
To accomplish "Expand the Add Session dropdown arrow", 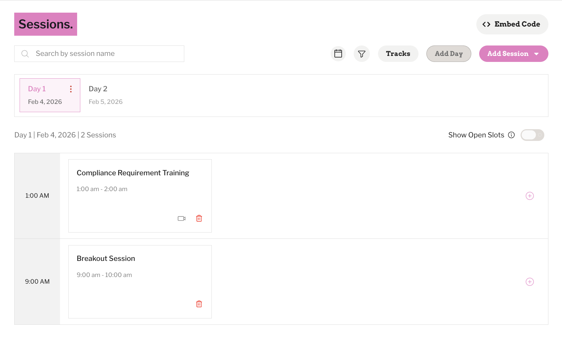I will pos(536,54).
